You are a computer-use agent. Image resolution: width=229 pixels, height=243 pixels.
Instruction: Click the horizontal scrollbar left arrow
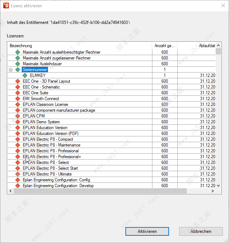pos(10,191)
